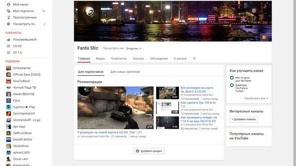This screenshot has width=296, height=166.
Task: Click the Понравившиеся playlist label
Action: (25, 40)
